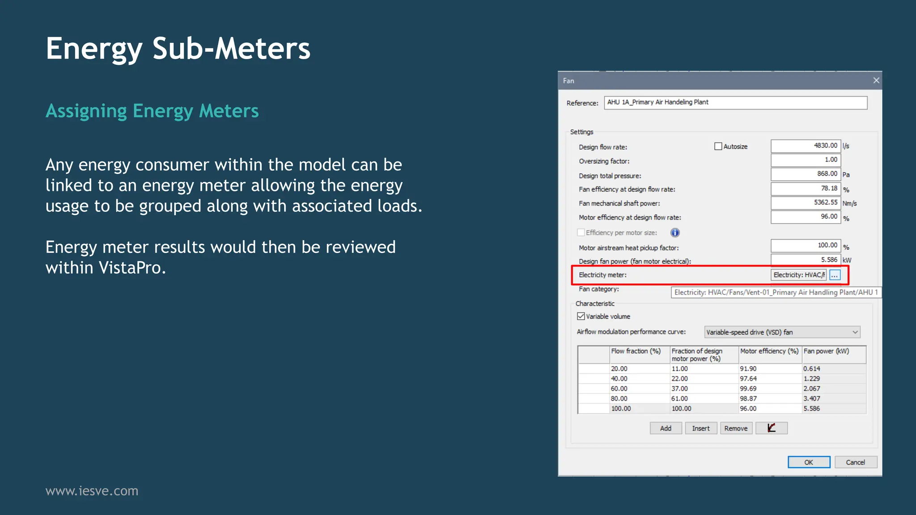Click the Oversizing factor input field
916x515 pixels.
click(805, 160)
